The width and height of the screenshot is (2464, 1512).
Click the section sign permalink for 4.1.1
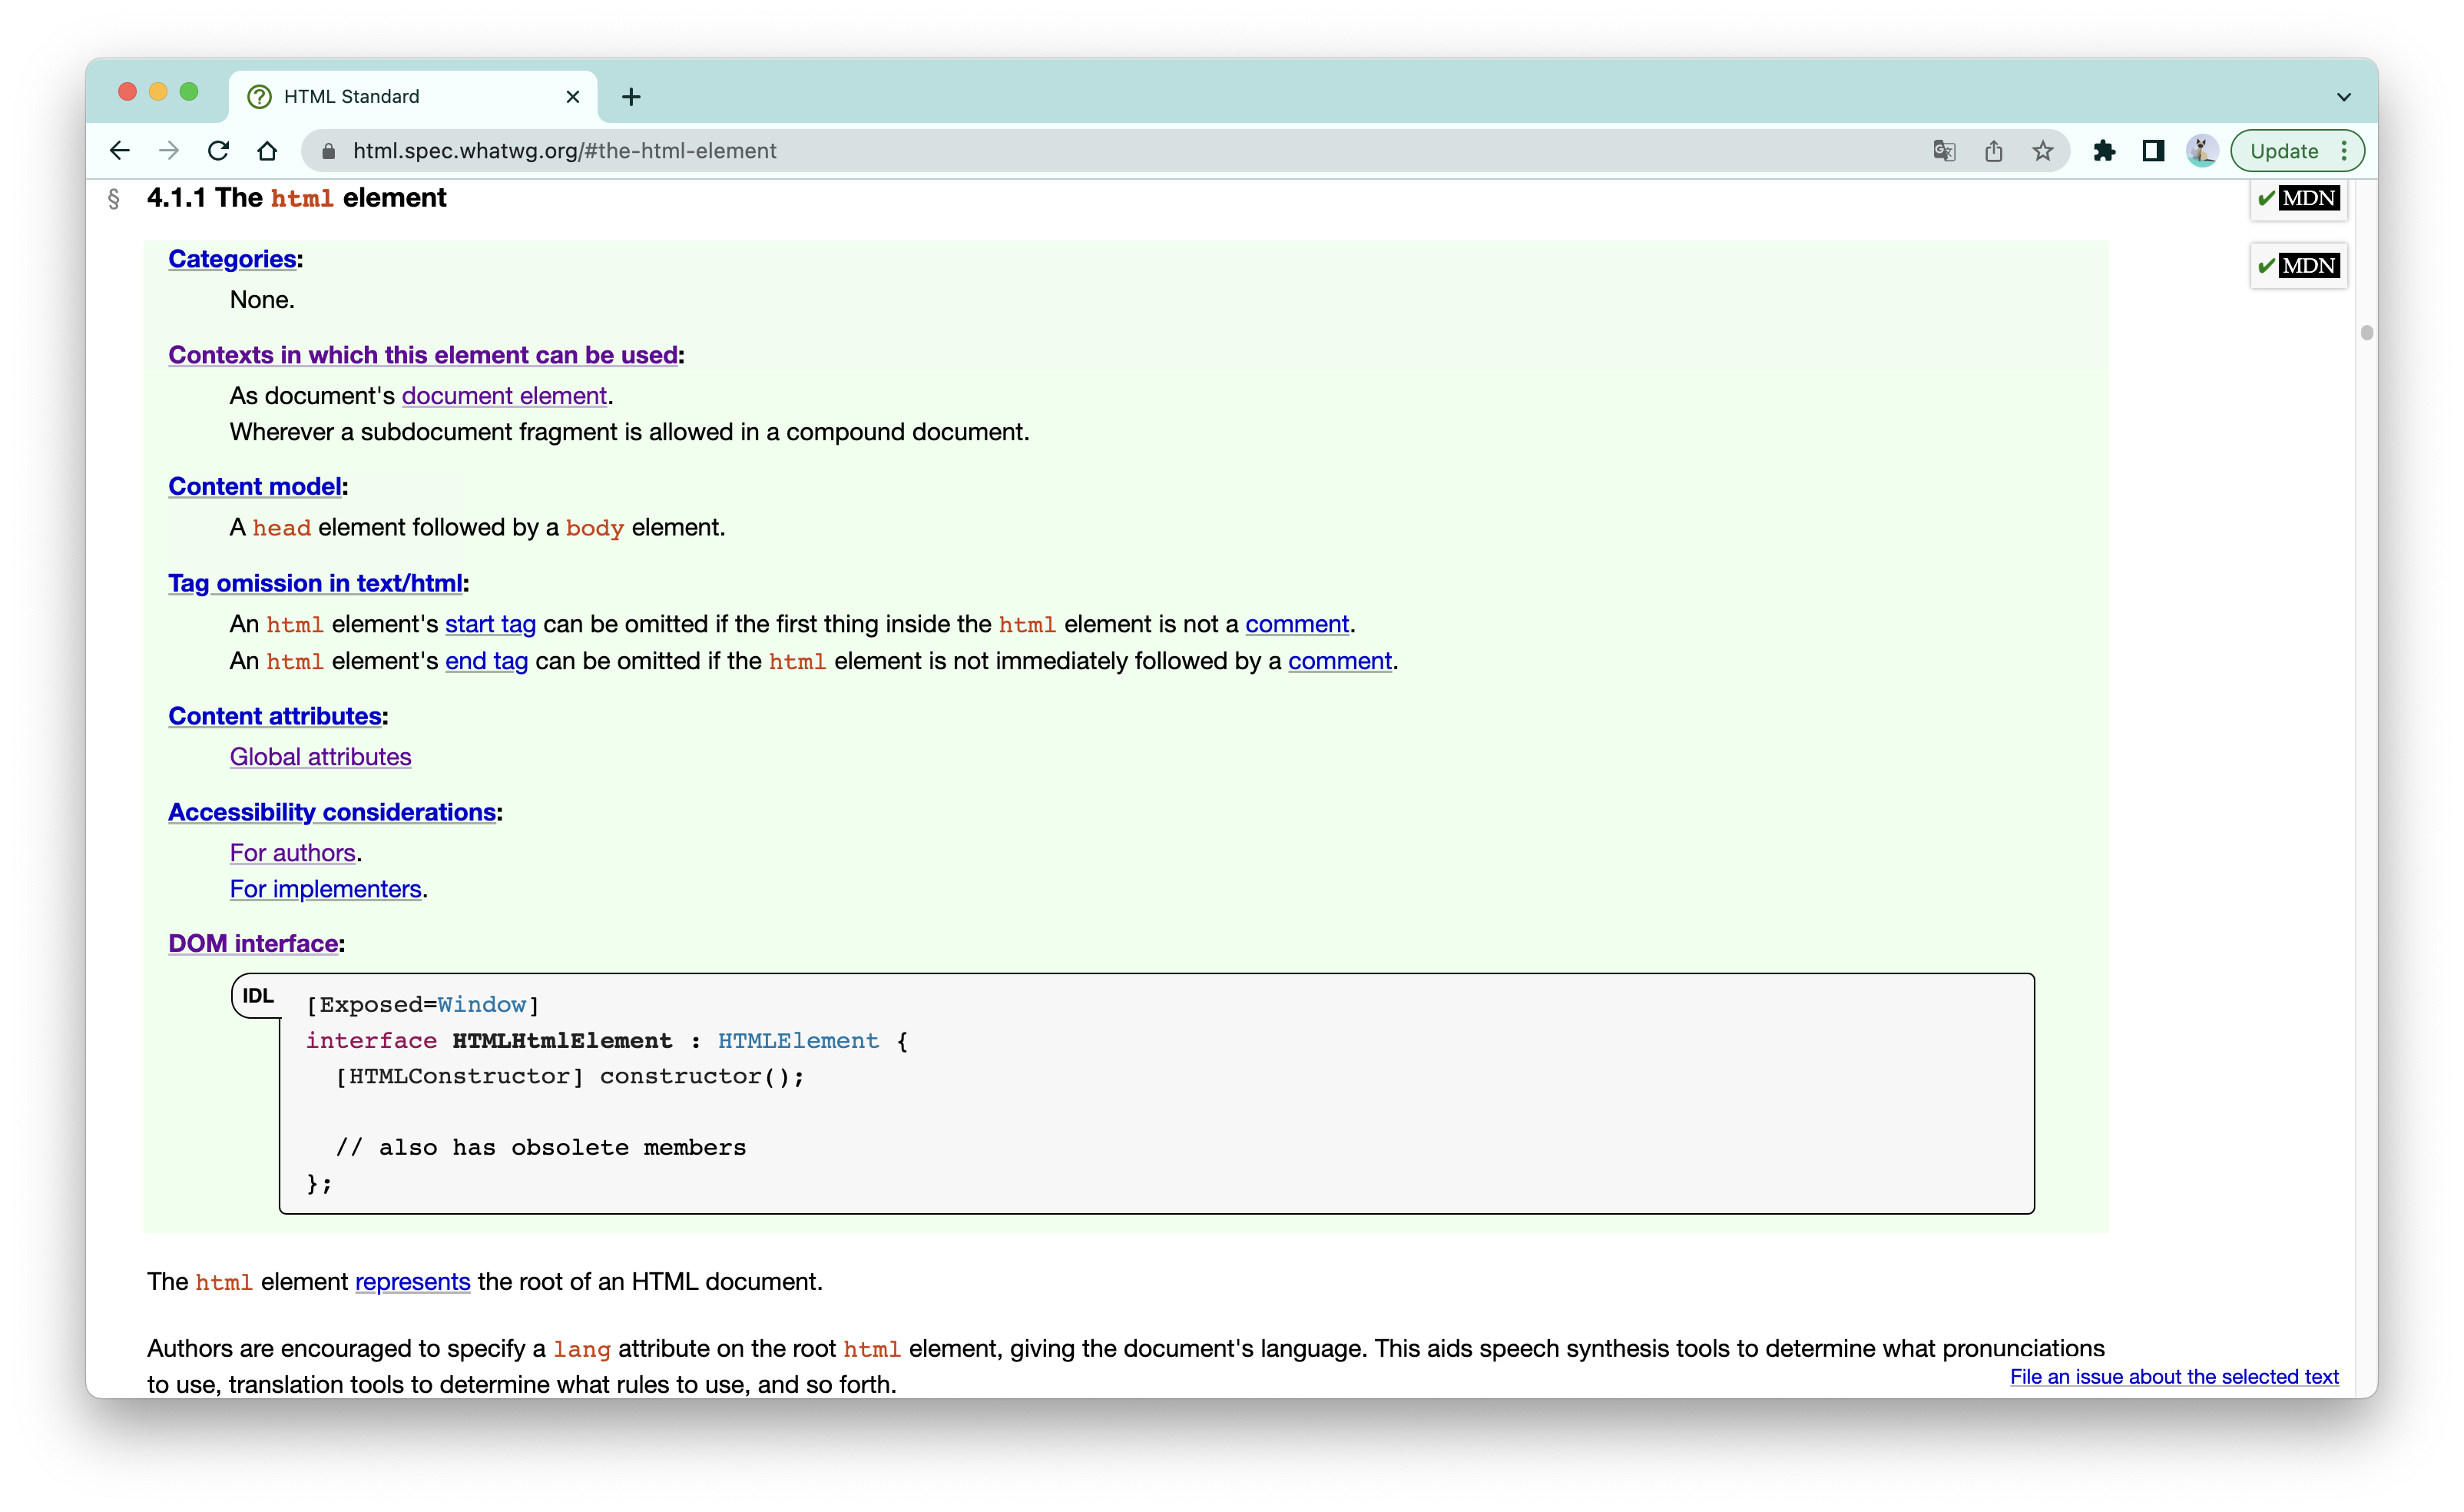point(113,199)
